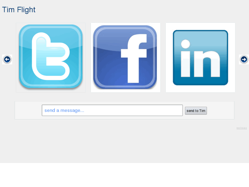Click the right arrow carousel button
This screenshot has width=249, height=187.
pos(244,59)
